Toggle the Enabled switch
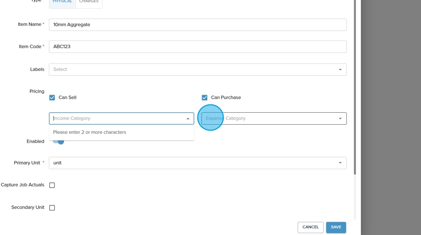Viewport: 421px width, 235px height. [x=58, y=142]
